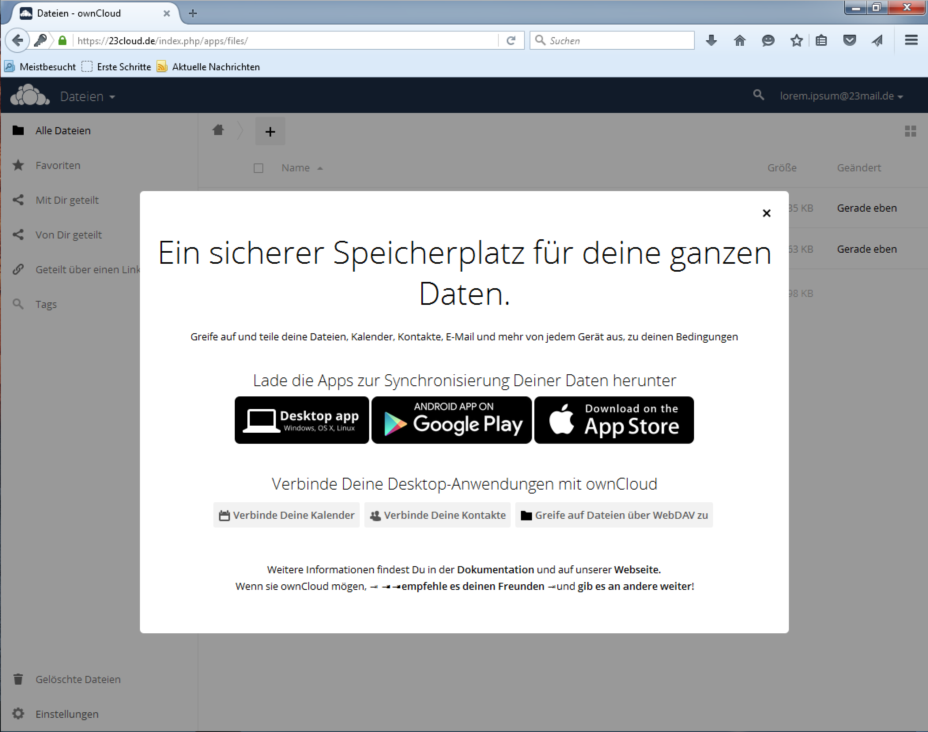
Task: Click the Suchen browser search field
Action: (x=612, y=41)
